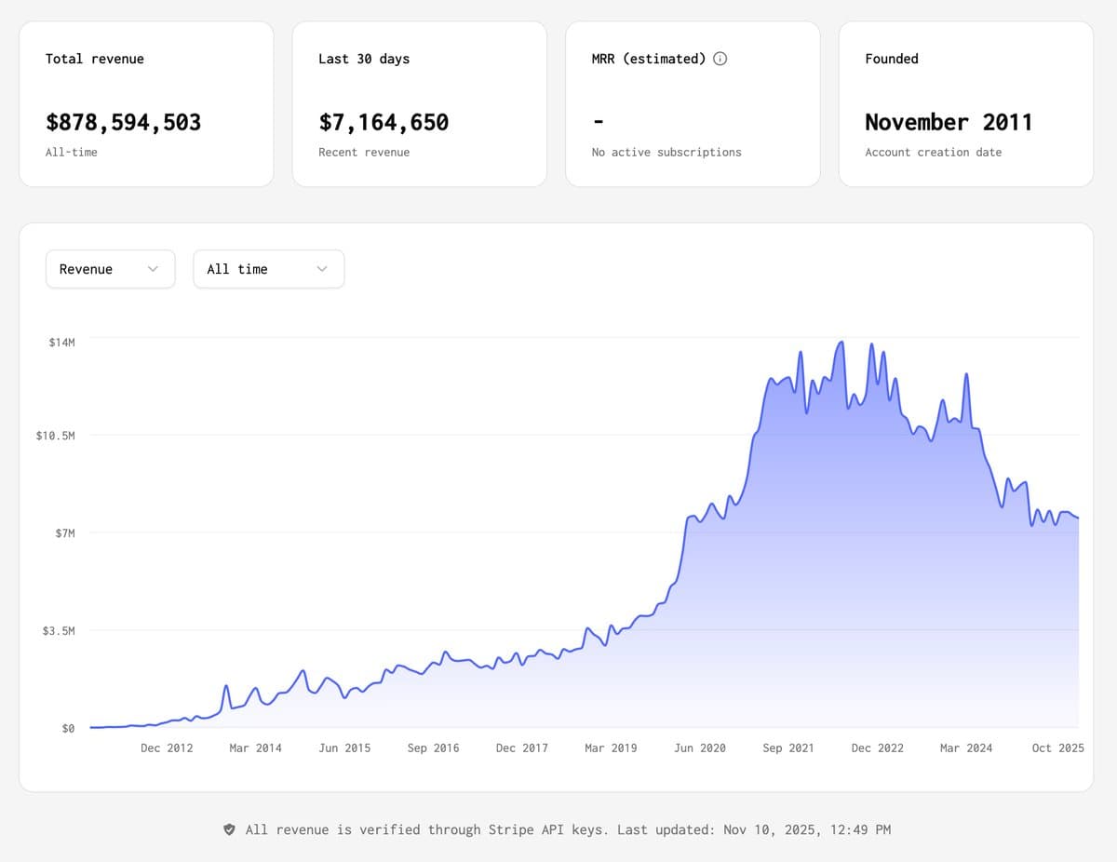Click the Dec 2012 x-axis label

click(x=167, y=748)
